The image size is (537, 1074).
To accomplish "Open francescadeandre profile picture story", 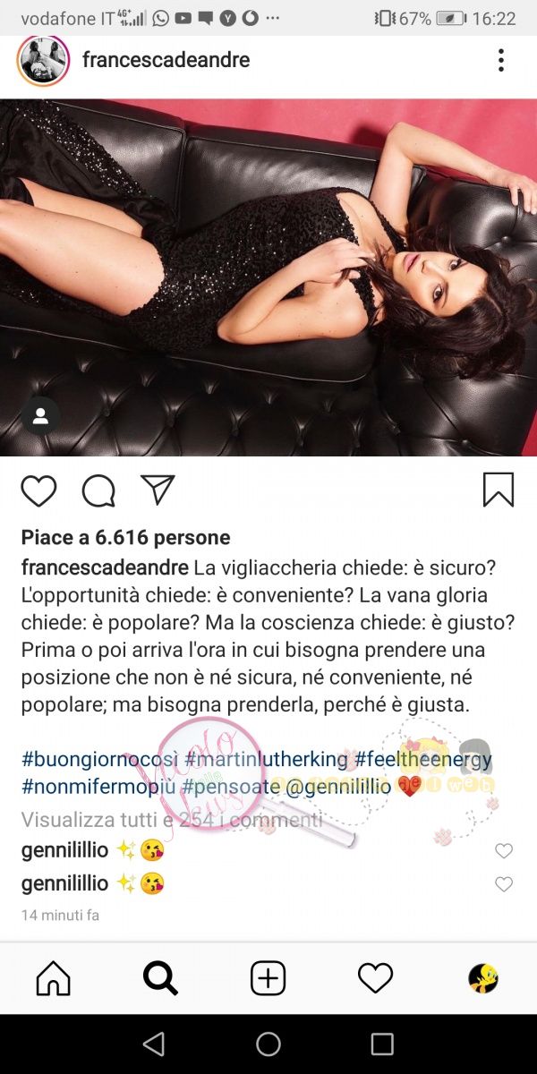I will 43,61.
